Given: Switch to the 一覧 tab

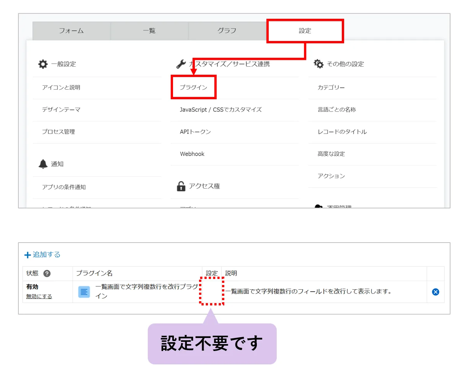Looking at the screenshot, I should [x=149, y=31].
